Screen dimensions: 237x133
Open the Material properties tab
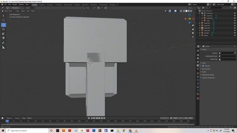[x=198, y=94]
